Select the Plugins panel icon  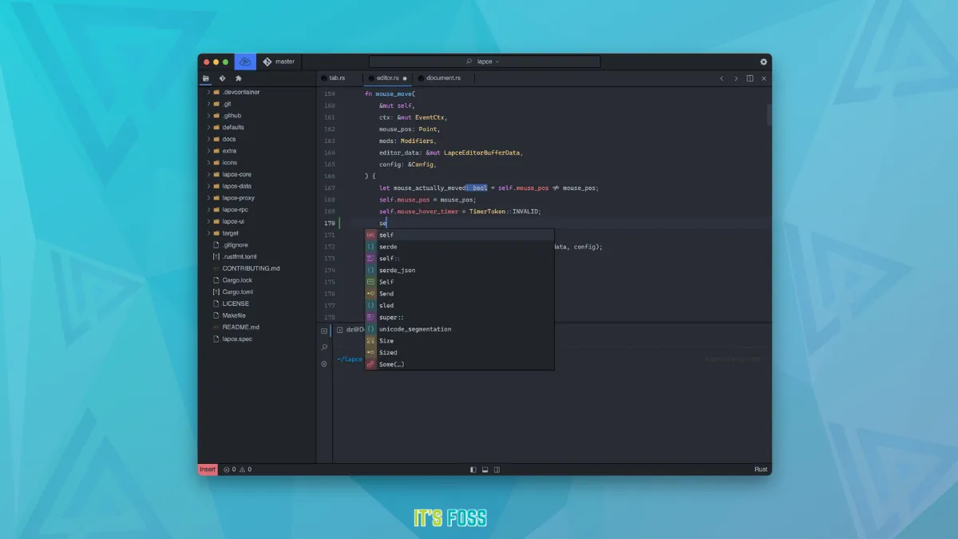point(238,78)
